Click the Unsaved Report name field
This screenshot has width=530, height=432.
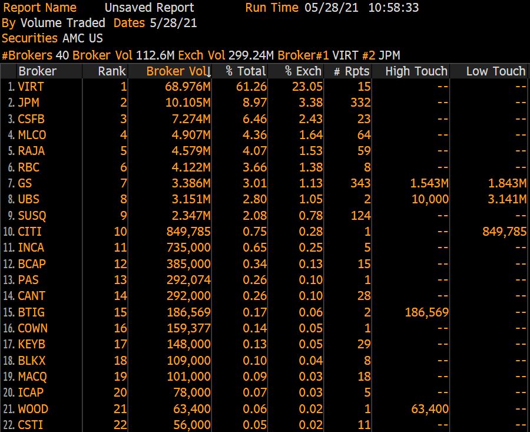pyautogui.click(x=149, y=8)
